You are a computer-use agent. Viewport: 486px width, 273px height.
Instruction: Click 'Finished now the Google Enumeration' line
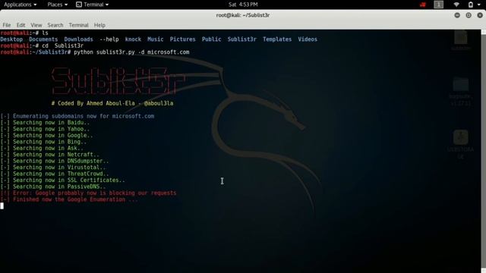[69, 199]
